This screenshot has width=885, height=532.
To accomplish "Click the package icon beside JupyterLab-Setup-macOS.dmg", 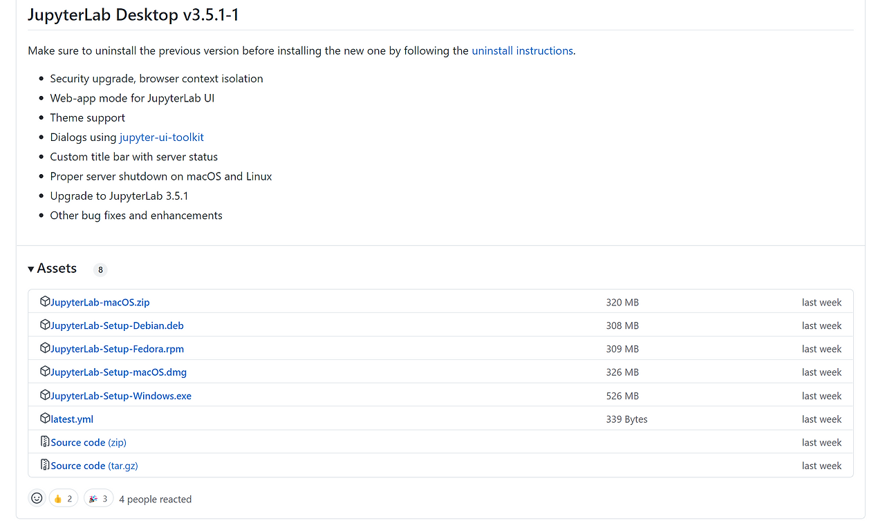I will click(x=44, y=372).
